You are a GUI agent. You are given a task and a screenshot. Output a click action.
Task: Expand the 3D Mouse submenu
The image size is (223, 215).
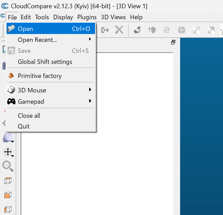[x=51, y=90]
